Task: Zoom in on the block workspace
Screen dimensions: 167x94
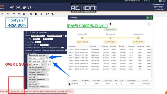Action: [x=14, y=14]
